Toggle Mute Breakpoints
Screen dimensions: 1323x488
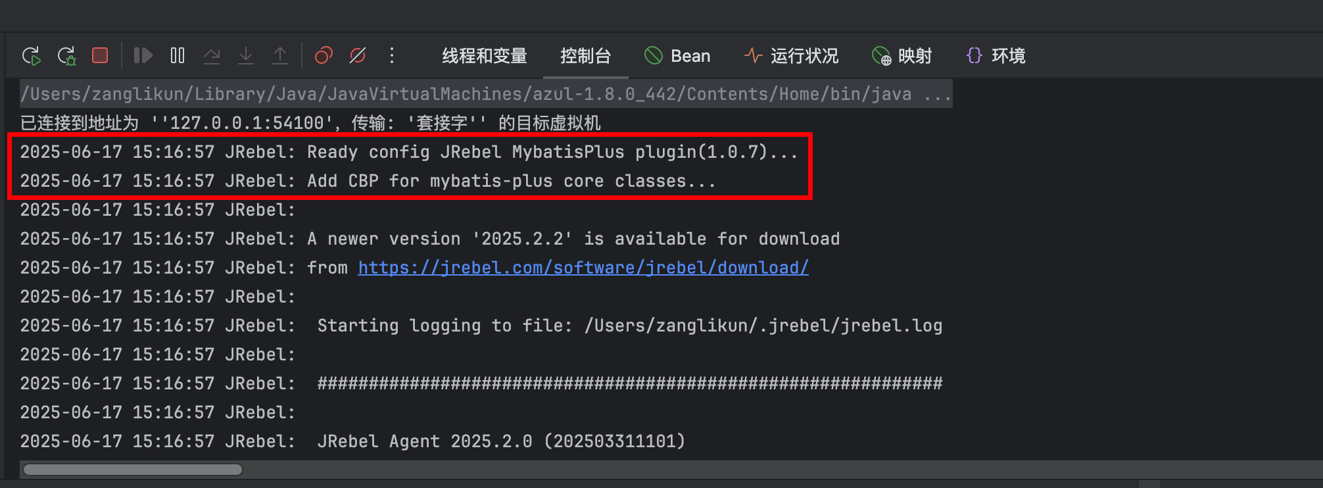coord(358,55)
